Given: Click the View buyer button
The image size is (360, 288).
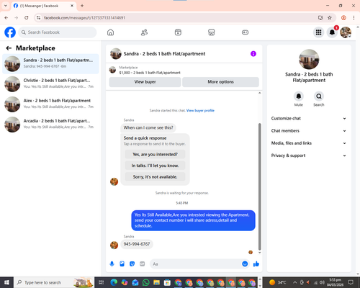Looking at the screenshot, I should [x=145, y=82].
